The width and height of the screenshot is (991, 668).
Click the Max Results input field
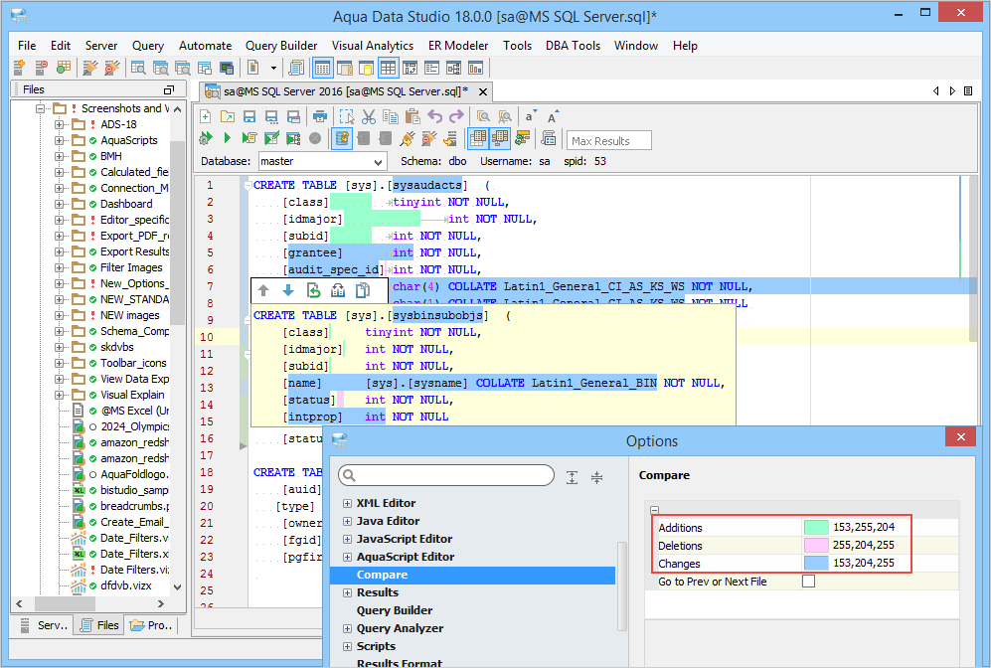pos(609,141)
